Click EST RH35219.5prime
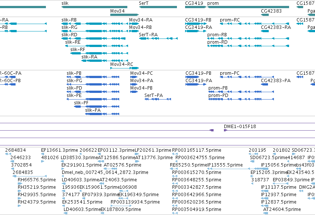 37,187
